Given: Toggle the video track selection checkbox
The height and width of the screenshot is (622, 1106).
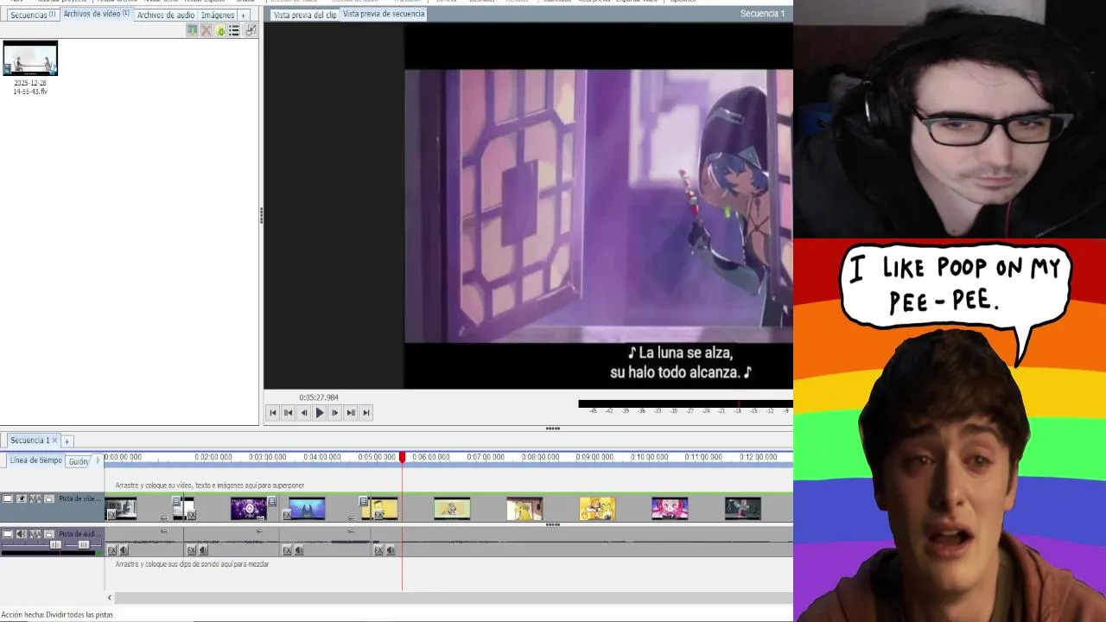Looking at the screenshot, I should 8,498.
